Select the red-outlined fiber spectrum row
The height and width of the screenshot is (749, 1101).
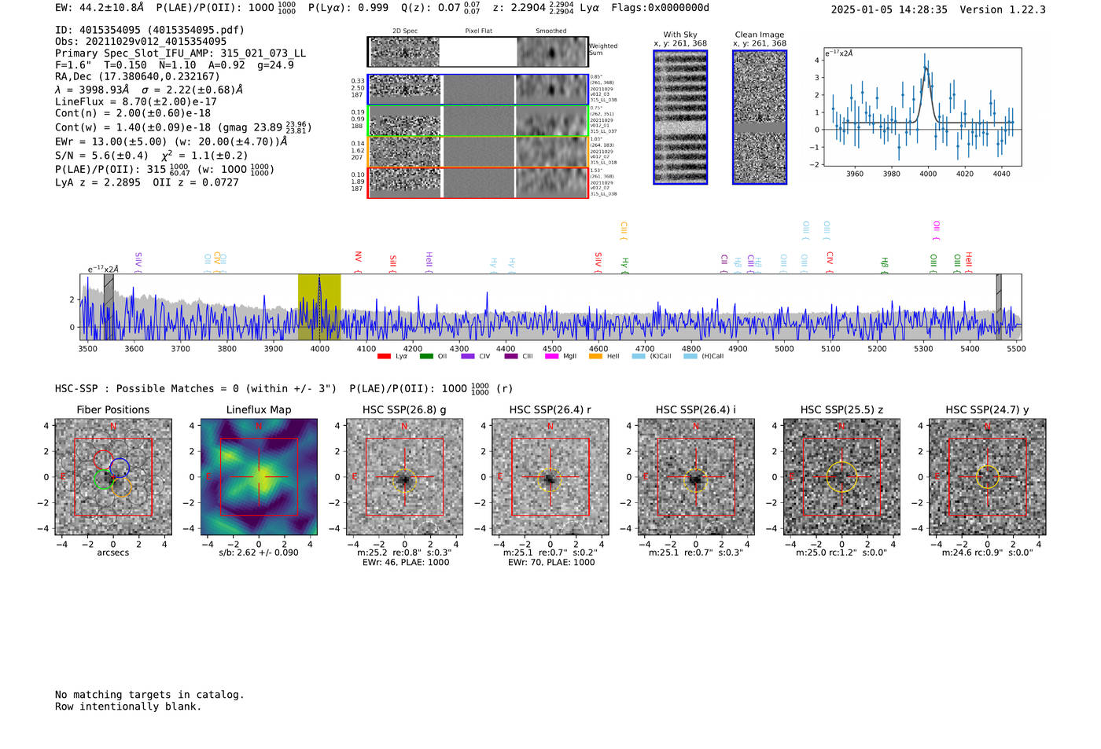477,182
